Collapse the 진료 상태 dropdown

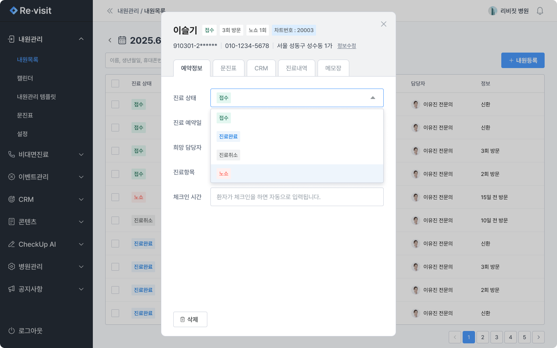point(372,98)
